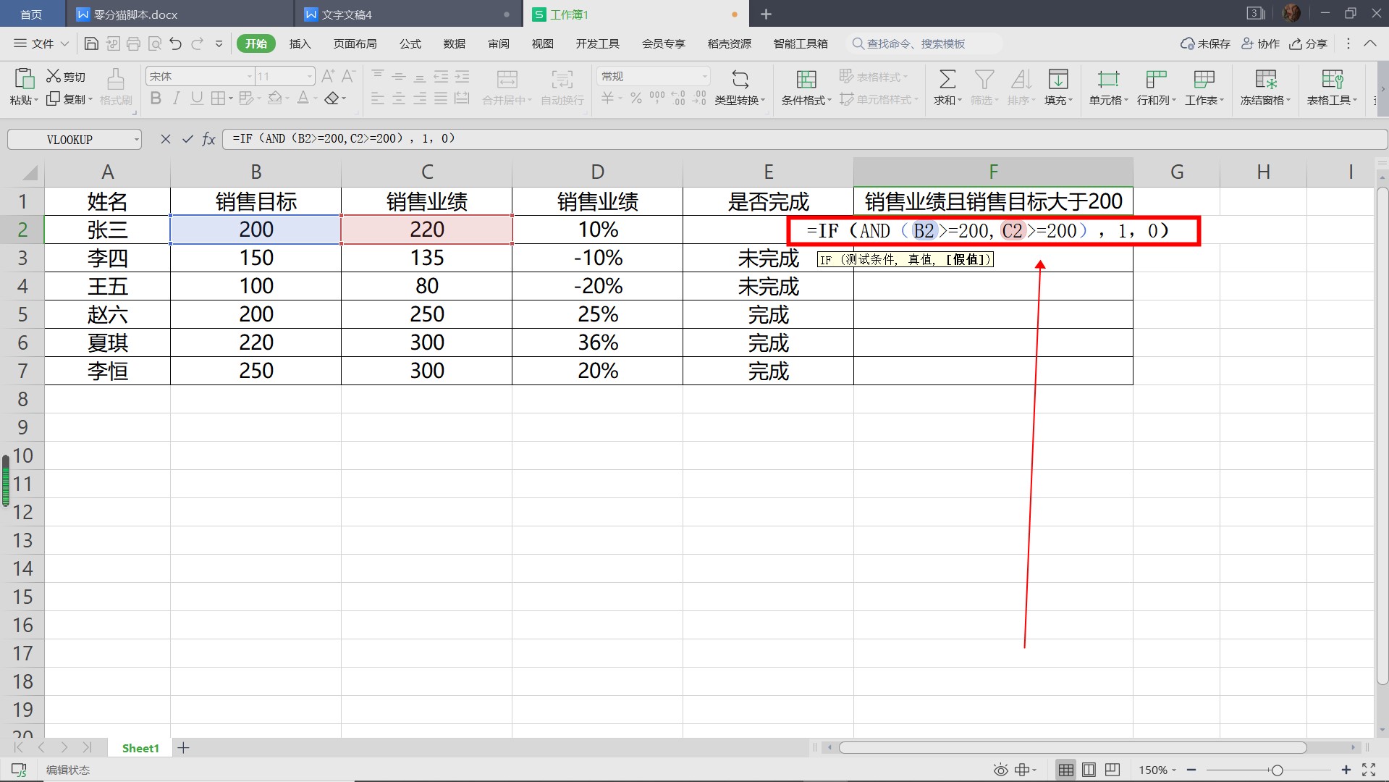The image size is (1389, 782).
Task: Add a new sheet with plus button
Action: pyautogui.click(x=184, y=748)
